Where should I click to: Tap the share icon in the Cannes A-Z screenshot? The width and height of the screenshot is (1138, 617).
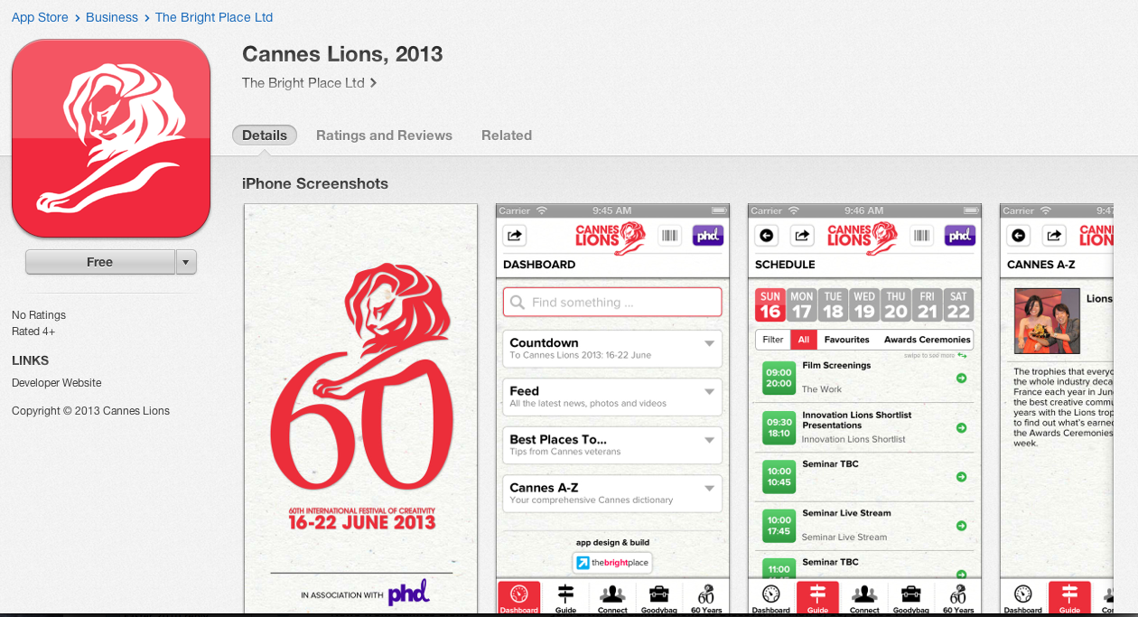tap(1054, 236)
